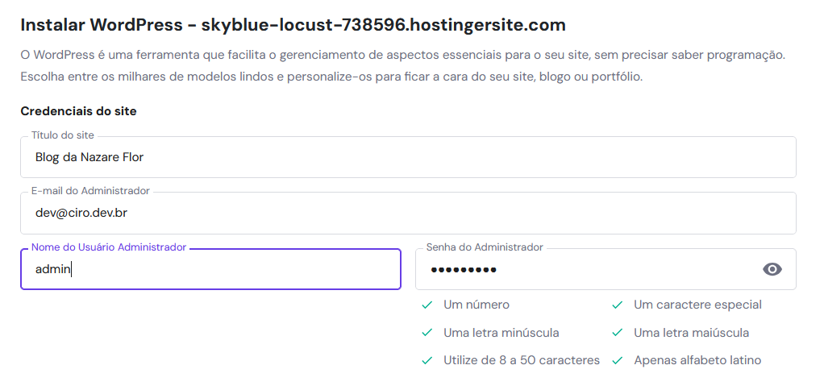Select the 'Nome do Usuário Administrador' field
Screen dimensions: 824x390
coord(210,269)
